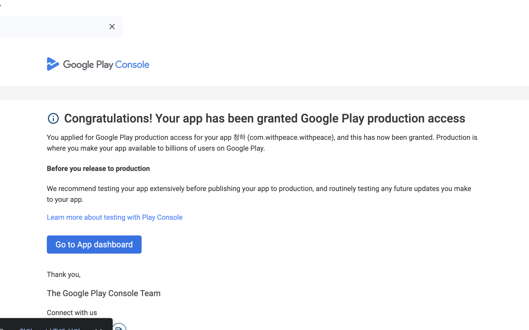Open Learn more about testing link
This screenshot has height=330, width=529.
point(115,217)
